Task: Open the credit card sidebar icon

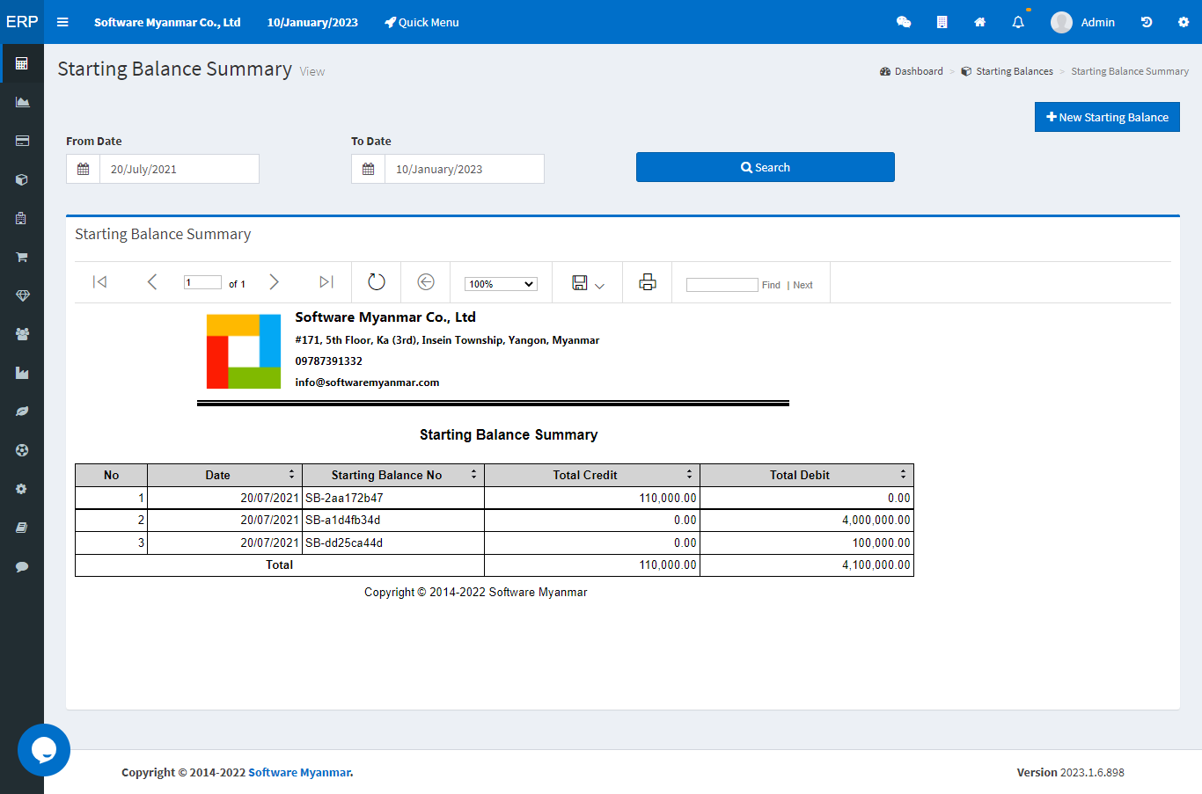Action: point(22,141)
